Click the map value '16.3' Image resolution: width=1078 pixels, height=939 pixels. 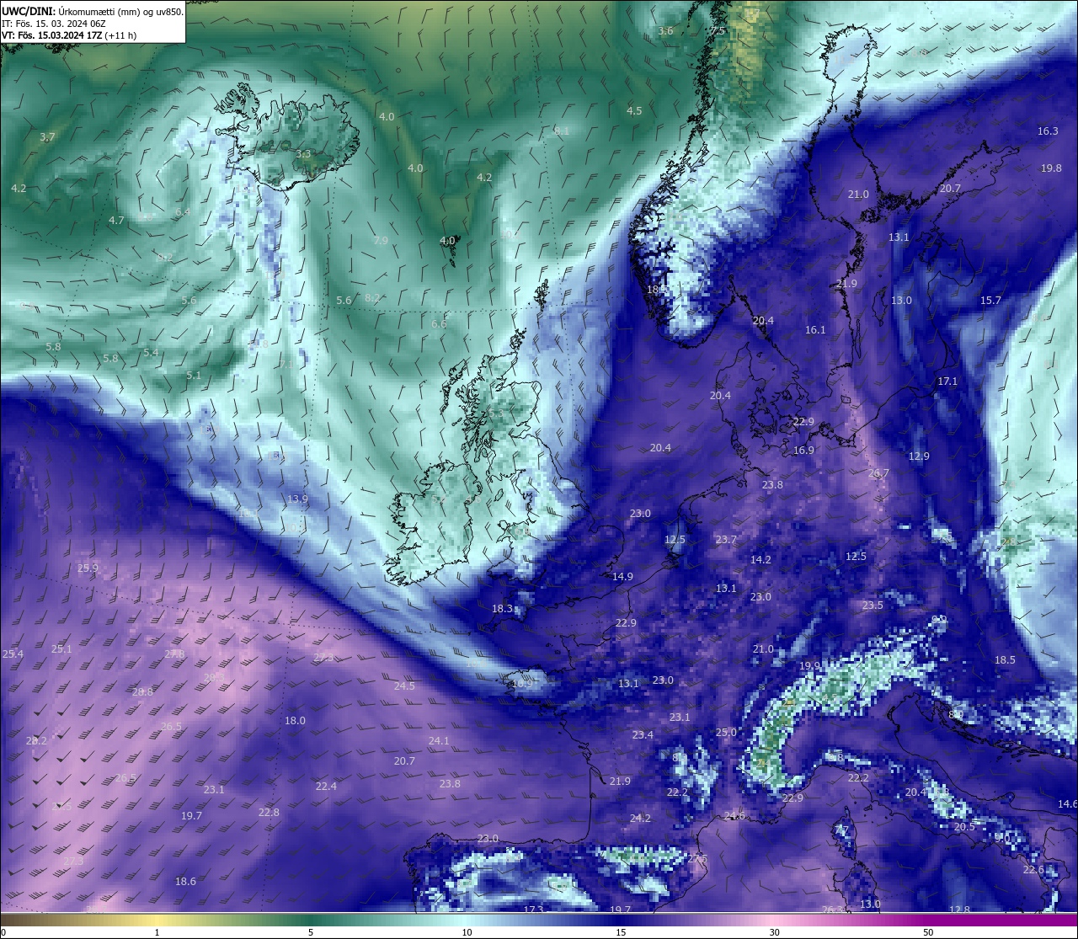tap(1048, 131)
